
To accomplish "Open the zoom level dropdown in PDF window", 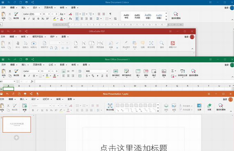I will pyautogui.click(x=60, y=43).
